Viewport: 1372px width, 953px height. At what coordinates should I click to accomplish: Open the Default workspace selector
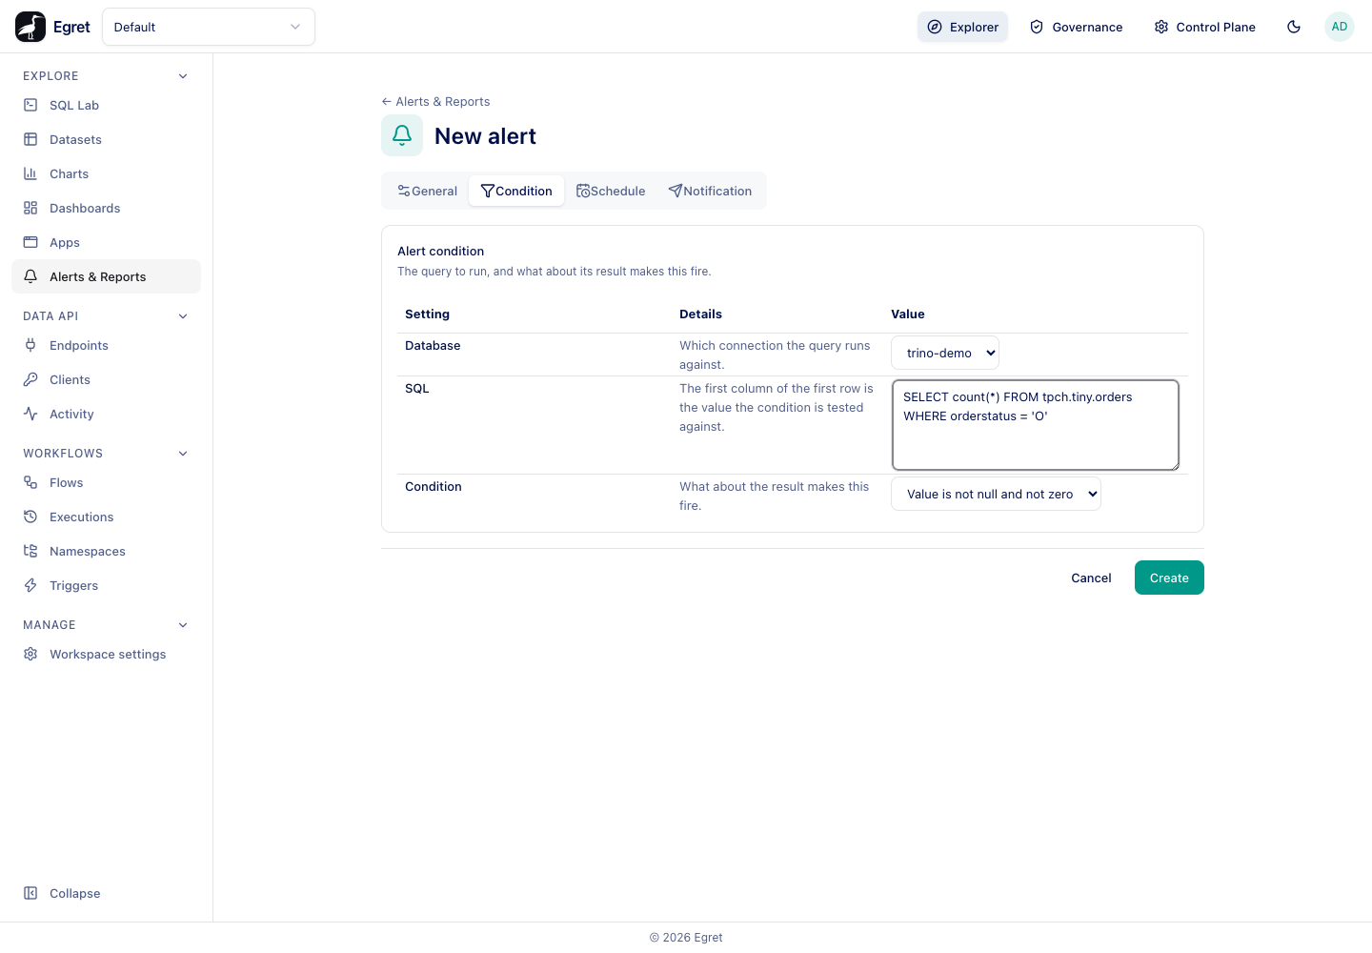coord(209,27)
